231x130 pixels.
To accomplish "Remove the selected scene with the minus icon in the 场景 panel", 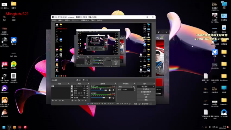I will click(56, 100).
